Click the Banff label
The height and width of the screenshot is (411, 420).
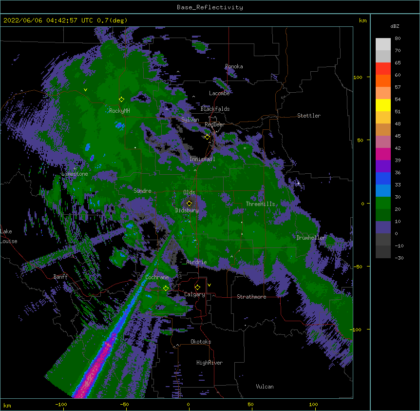60,277
